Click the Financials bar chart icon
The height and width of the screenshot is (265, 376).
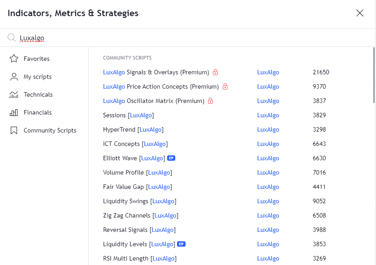pyautogui.click(x=13, y=113)
